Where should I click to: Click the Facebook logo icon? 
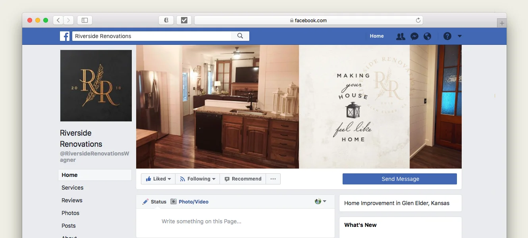pos(65,36)
